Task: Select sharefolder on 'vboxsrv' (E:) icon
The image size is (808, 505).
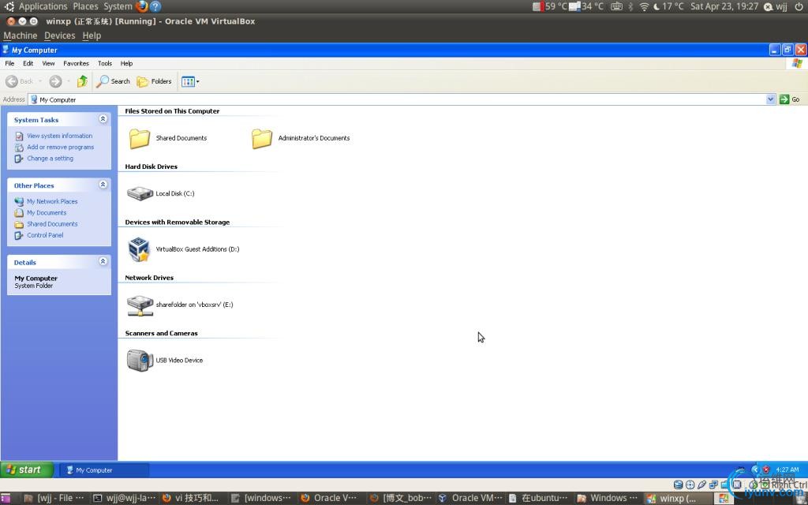Action: pyautogui.click(x=140, y=305)
